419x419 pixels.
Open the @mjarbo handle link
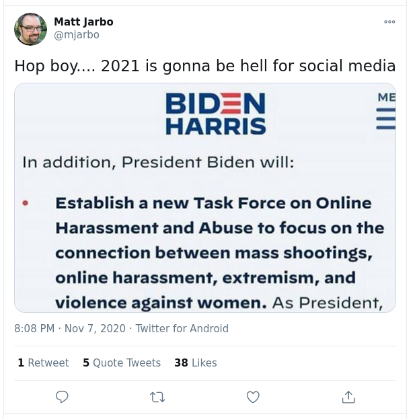(77, 35)
